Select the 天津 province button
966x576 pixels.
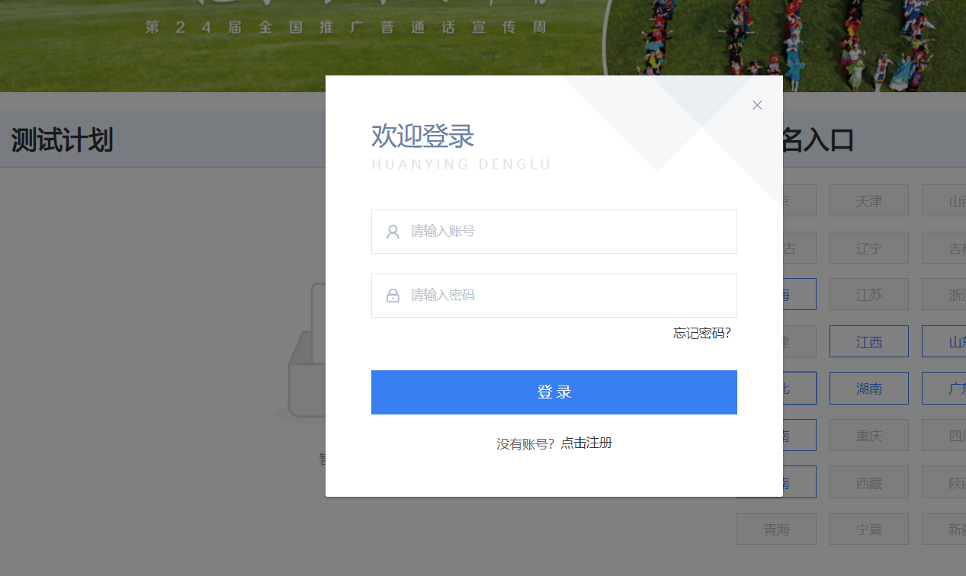[x=868, y=201]
